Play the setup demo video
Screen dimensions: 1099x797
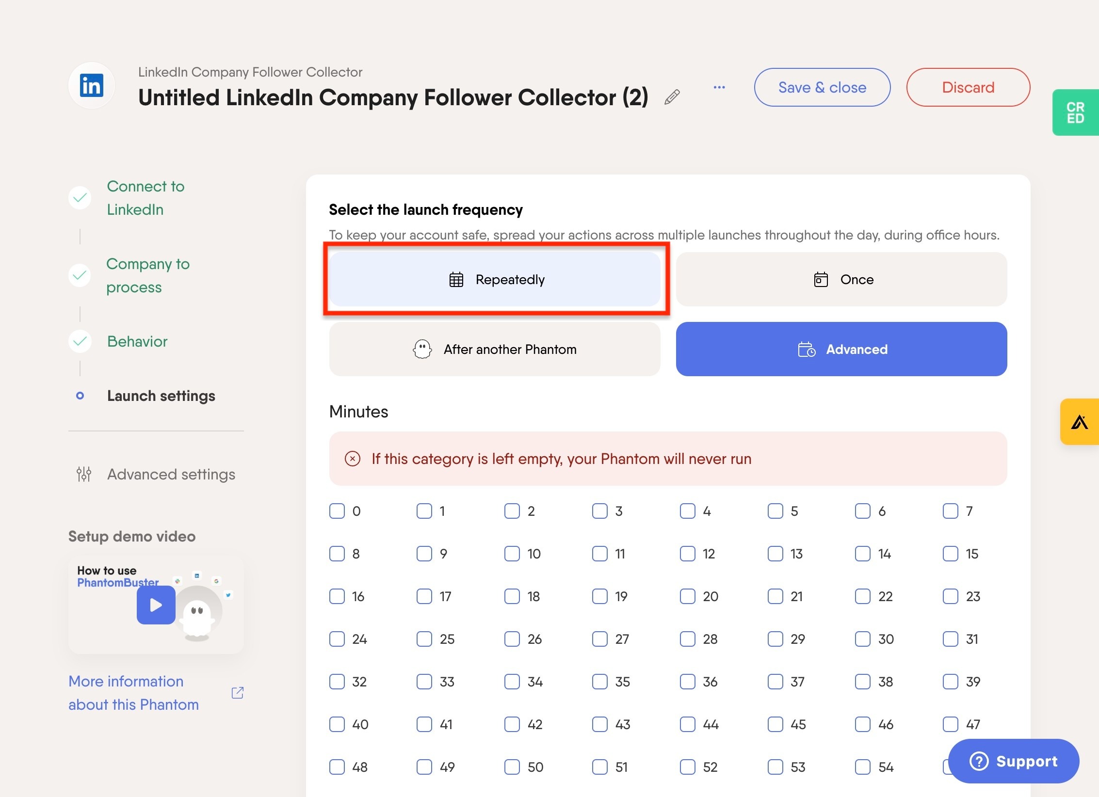pos(156,605)
